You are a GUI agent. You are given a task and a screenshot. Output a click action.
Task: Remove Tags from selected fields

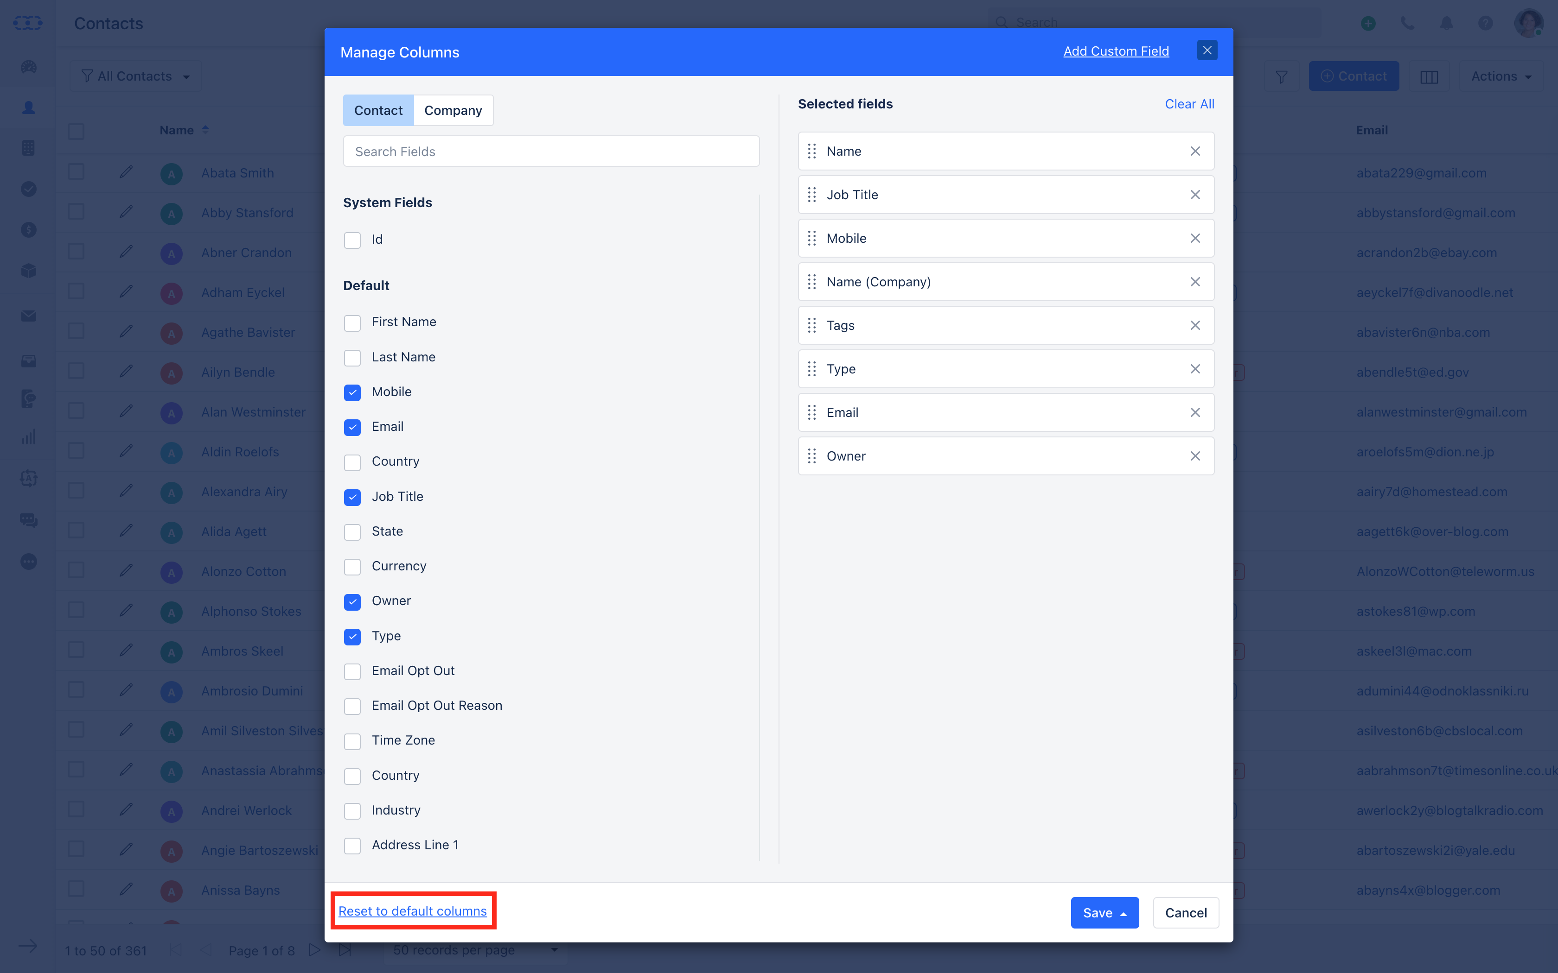point(1195,326)
